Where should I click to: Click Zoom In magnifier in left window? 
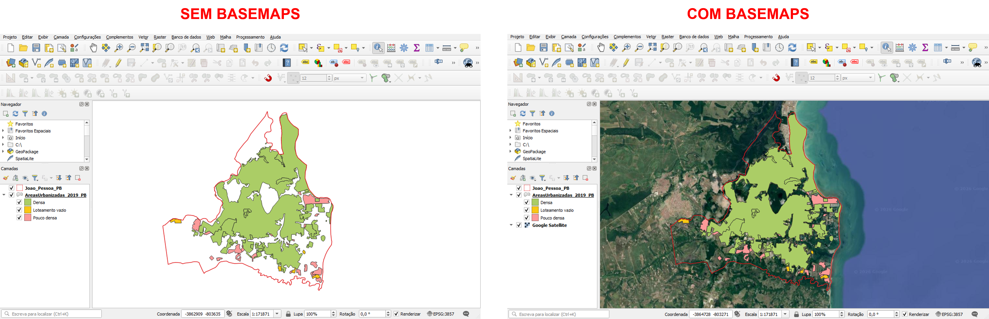coord(119,48)
